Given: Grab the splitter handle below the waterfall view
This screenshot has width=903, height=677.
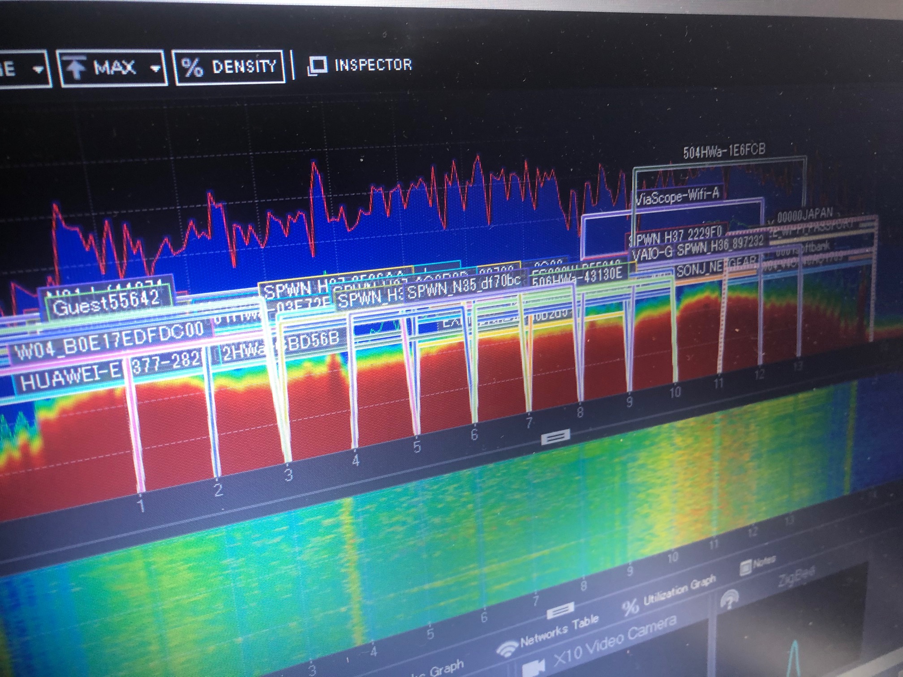Looking at the screenshot, I should [x=561, y=610].
